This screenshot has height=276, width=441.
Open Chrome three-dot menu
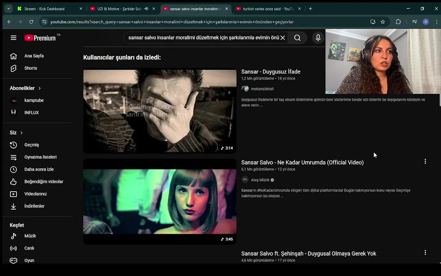pos(436,22)
